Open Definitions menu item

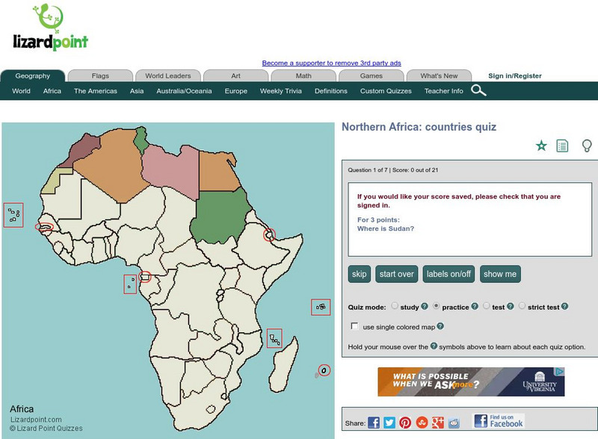click(x=330, y=91)
